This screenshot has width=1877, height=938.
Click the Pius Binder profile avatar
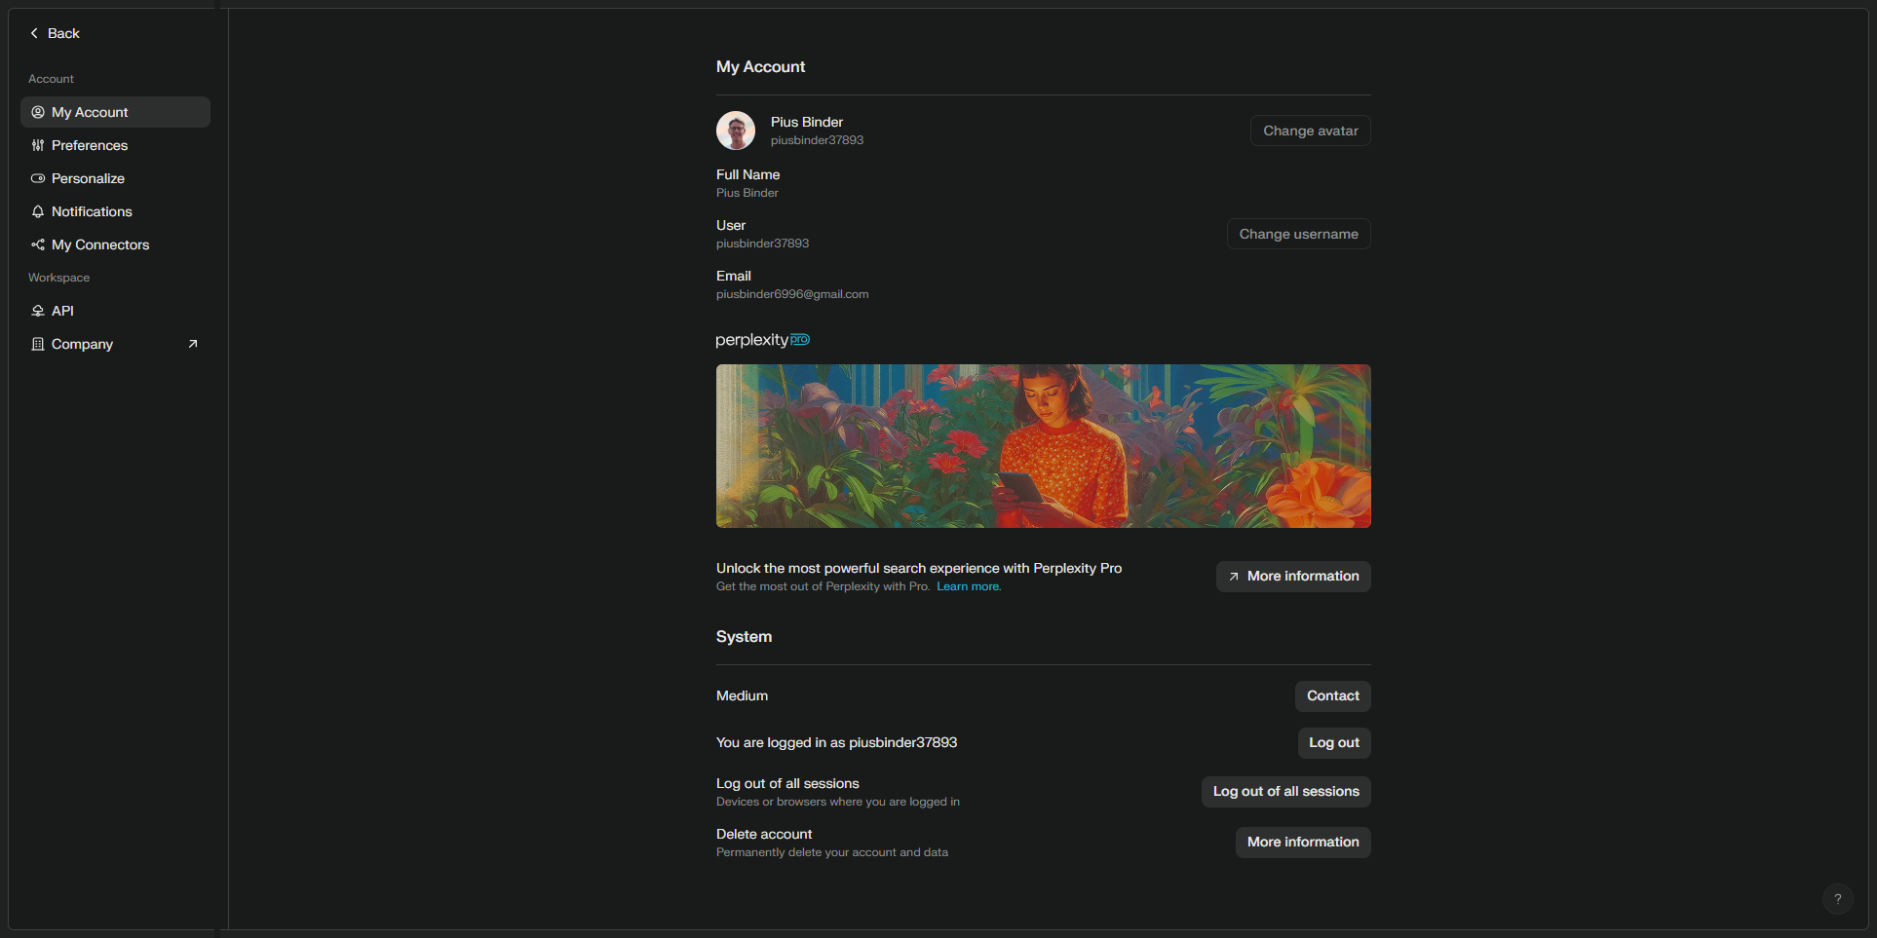pos(736,131)
